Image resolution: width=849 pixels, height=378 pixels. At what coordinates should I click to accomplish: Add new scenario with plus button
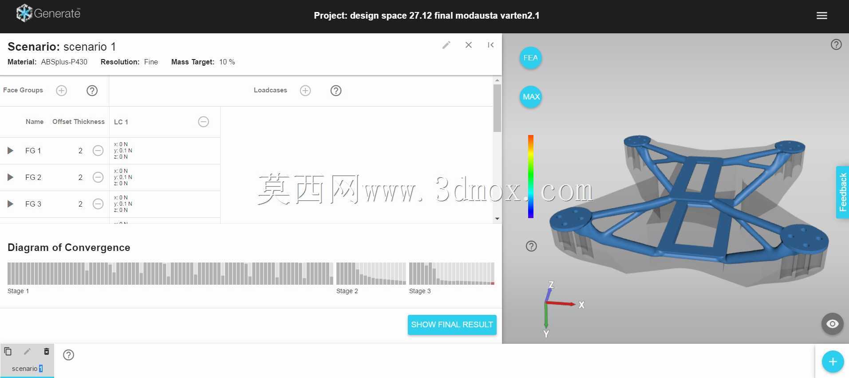tap(833, 362)
